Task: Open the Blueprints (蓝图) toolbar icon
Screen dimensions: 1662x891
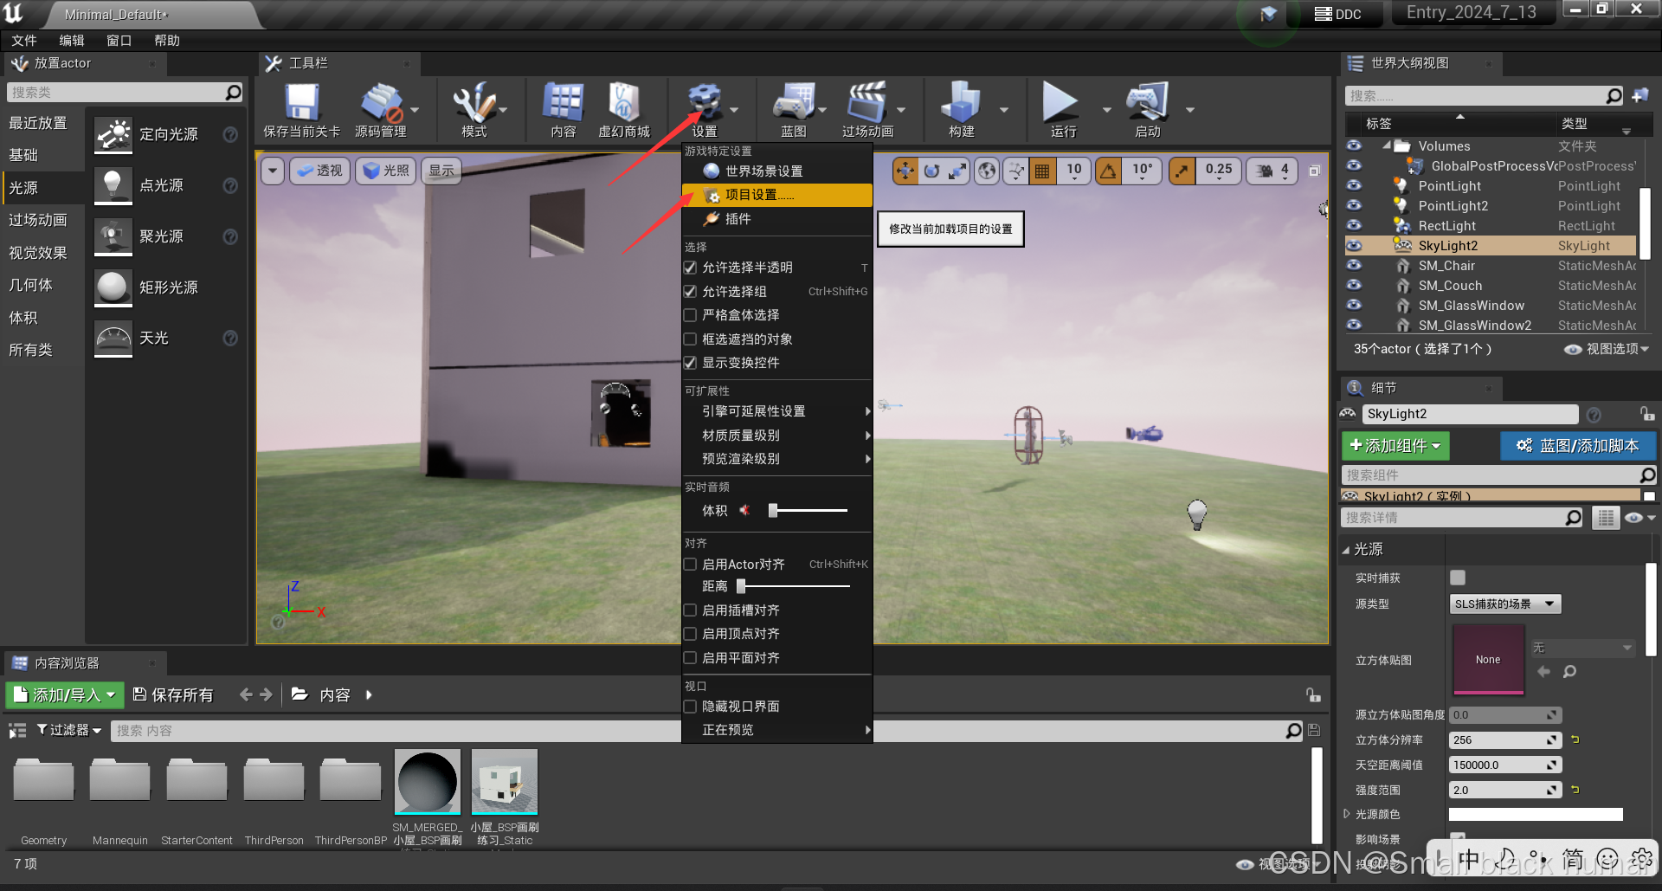Action: (x=793, y=104)
